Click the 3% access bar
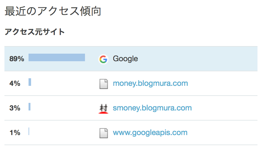 pos(29,107)
